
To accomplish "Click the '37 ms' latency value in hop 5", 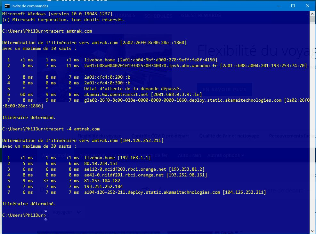I will [x=50, y=181].
